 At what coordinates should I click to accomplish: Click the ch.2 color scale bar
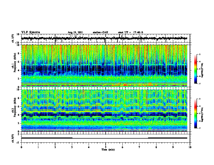[196, 114]
